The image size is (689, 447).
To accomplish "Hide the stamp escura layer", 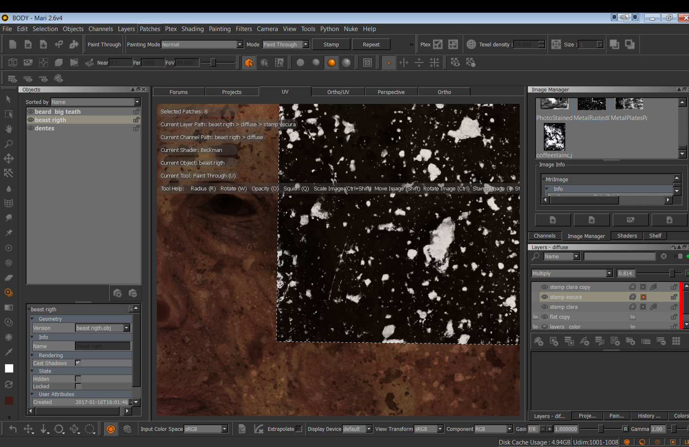I will pyautogui.click(x=544, y=297).
